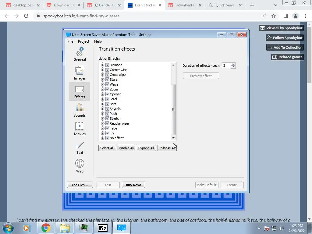Open the File menu
Screen dimensions: 312x234
point(70,41)
